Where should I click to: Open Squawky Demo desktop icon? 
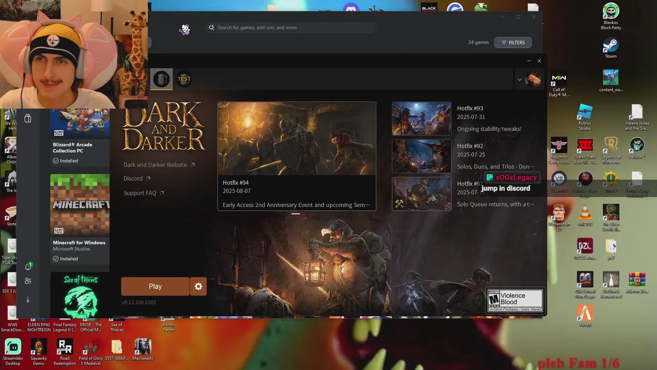click(38, 352)
